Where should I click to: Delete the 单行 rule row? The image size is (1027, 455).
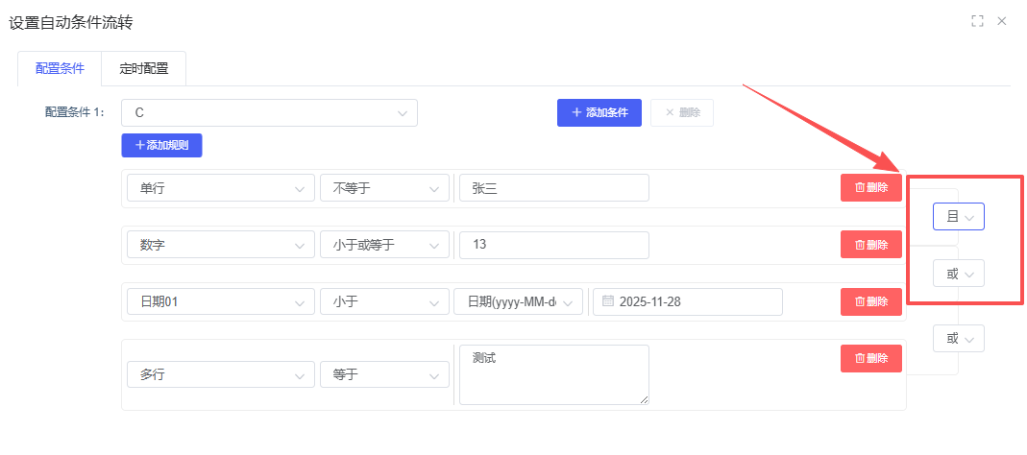click(870, 188)
